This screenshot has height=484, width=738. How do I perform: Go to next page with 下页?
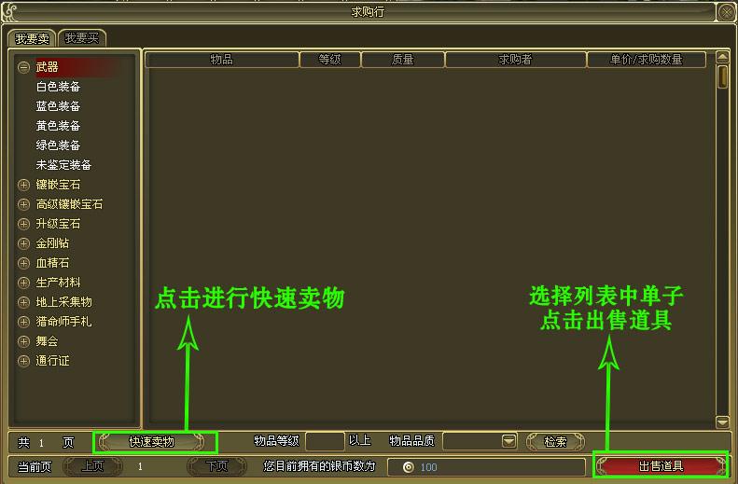click(217, 466)
